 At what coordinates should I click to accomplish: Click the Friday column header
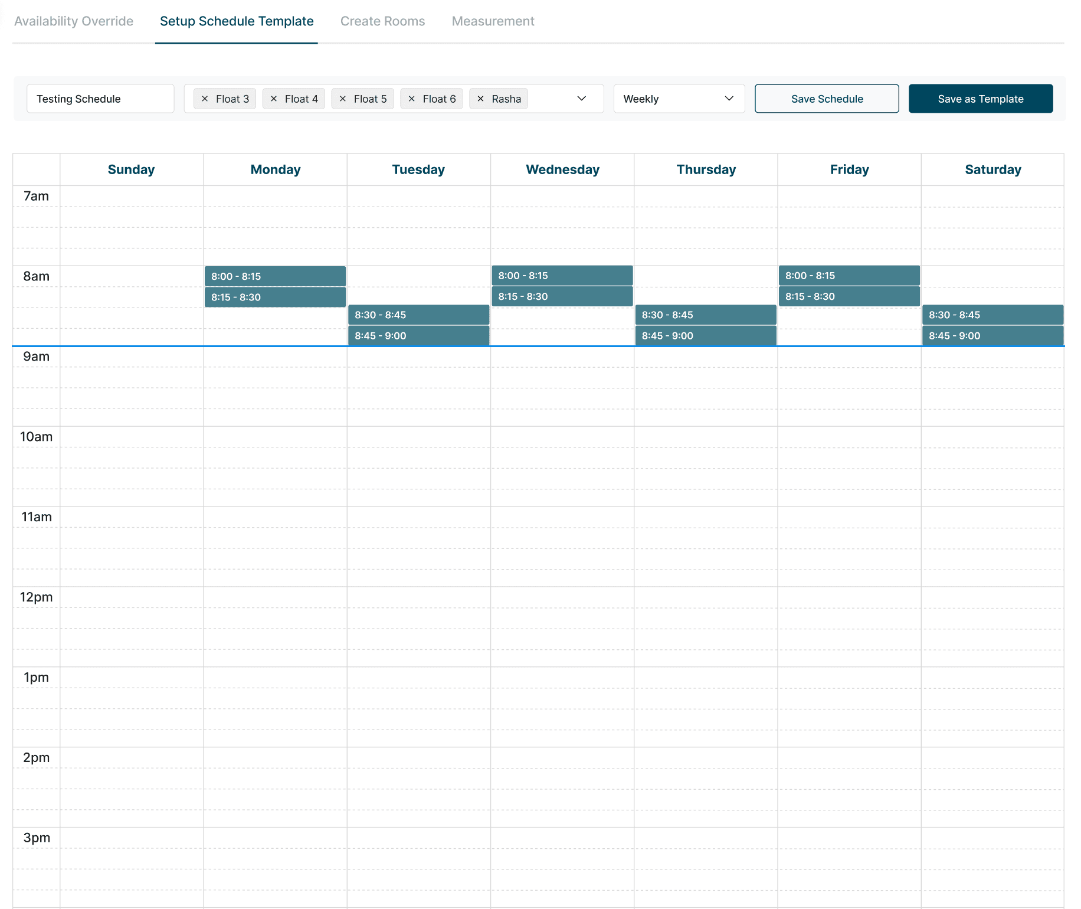(x=849, y=170)
